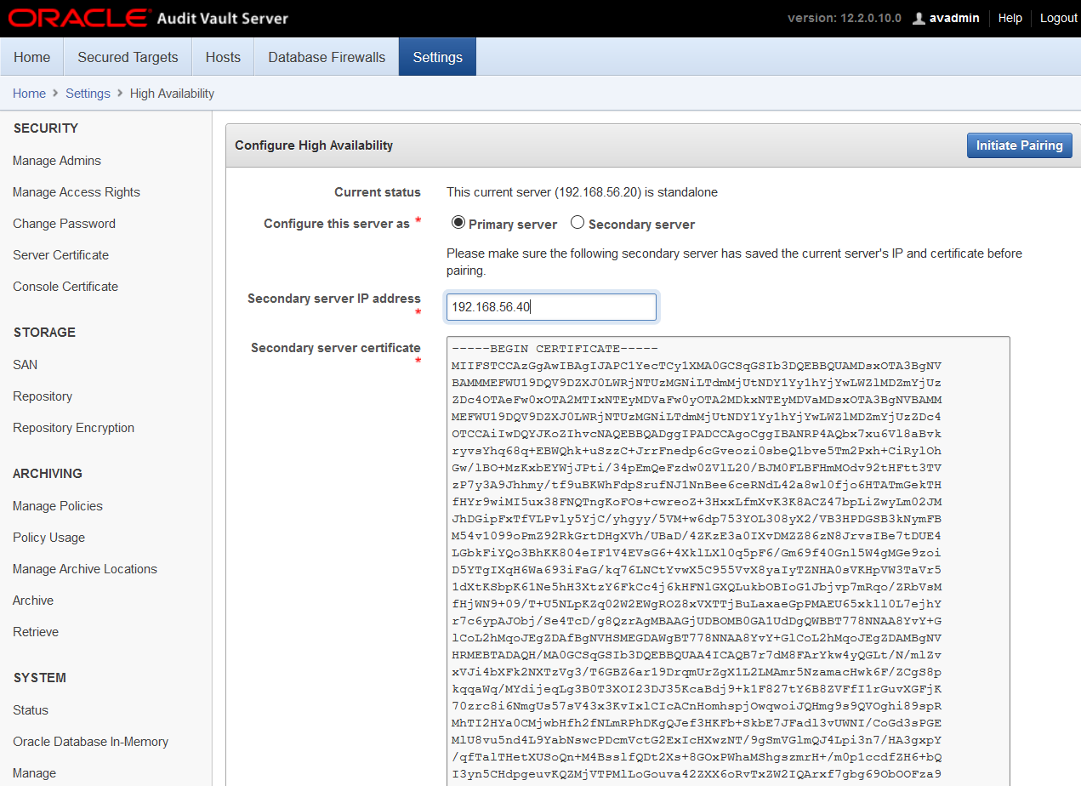Open the Secured Targets tab
Image resolution: width=1081 pixels, height=786 pixels.
(x=128, y=57)
